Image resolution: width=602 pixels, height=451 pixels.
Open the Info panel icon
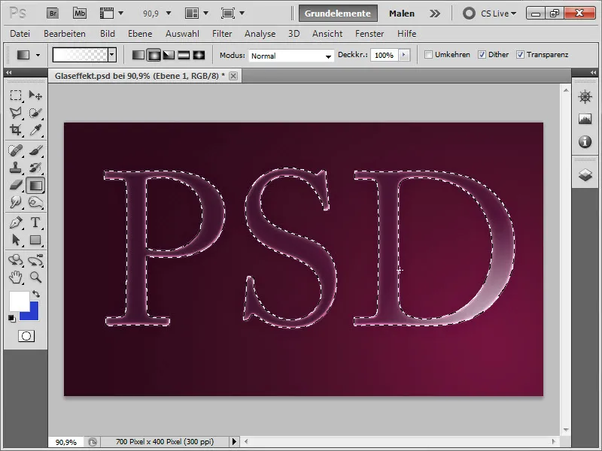coord(585,142)
